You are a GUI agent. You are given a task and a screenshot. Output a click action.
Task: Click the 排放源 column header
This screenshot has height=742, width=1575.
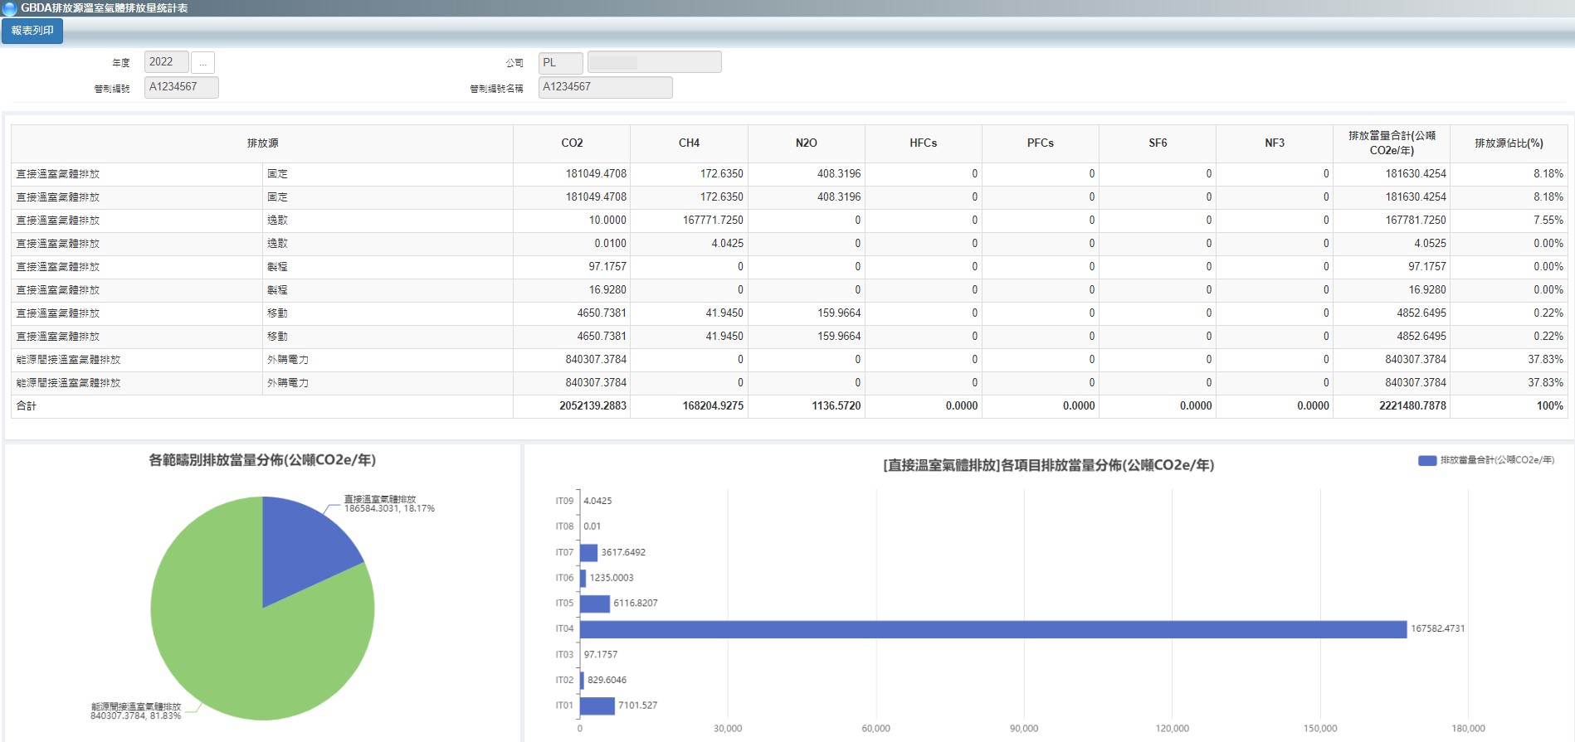[262, 143]
